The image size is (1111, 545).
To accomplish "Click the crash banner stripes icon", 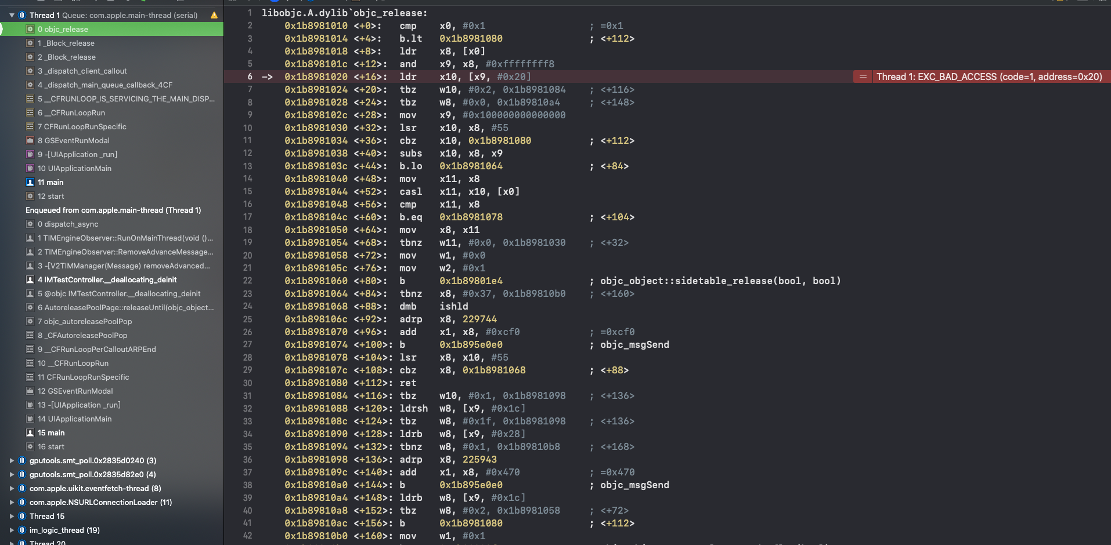I will tap(863, 76).
